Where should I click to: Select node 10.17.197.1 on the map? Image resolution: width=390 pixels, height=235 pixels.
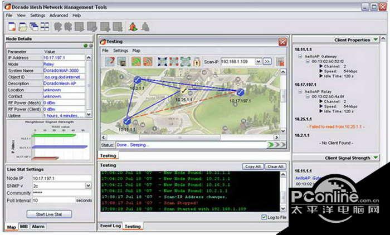point(240,92)
